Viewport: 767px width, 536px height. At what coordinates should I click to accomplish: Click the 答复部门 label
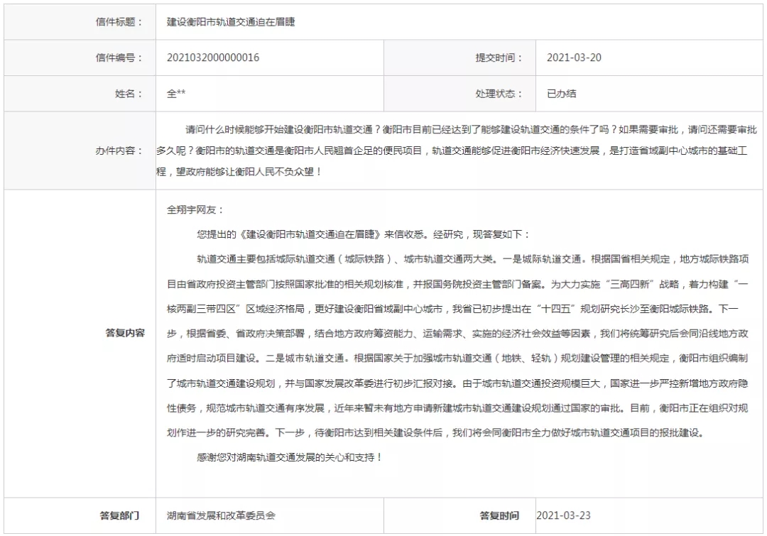(119, 515)
